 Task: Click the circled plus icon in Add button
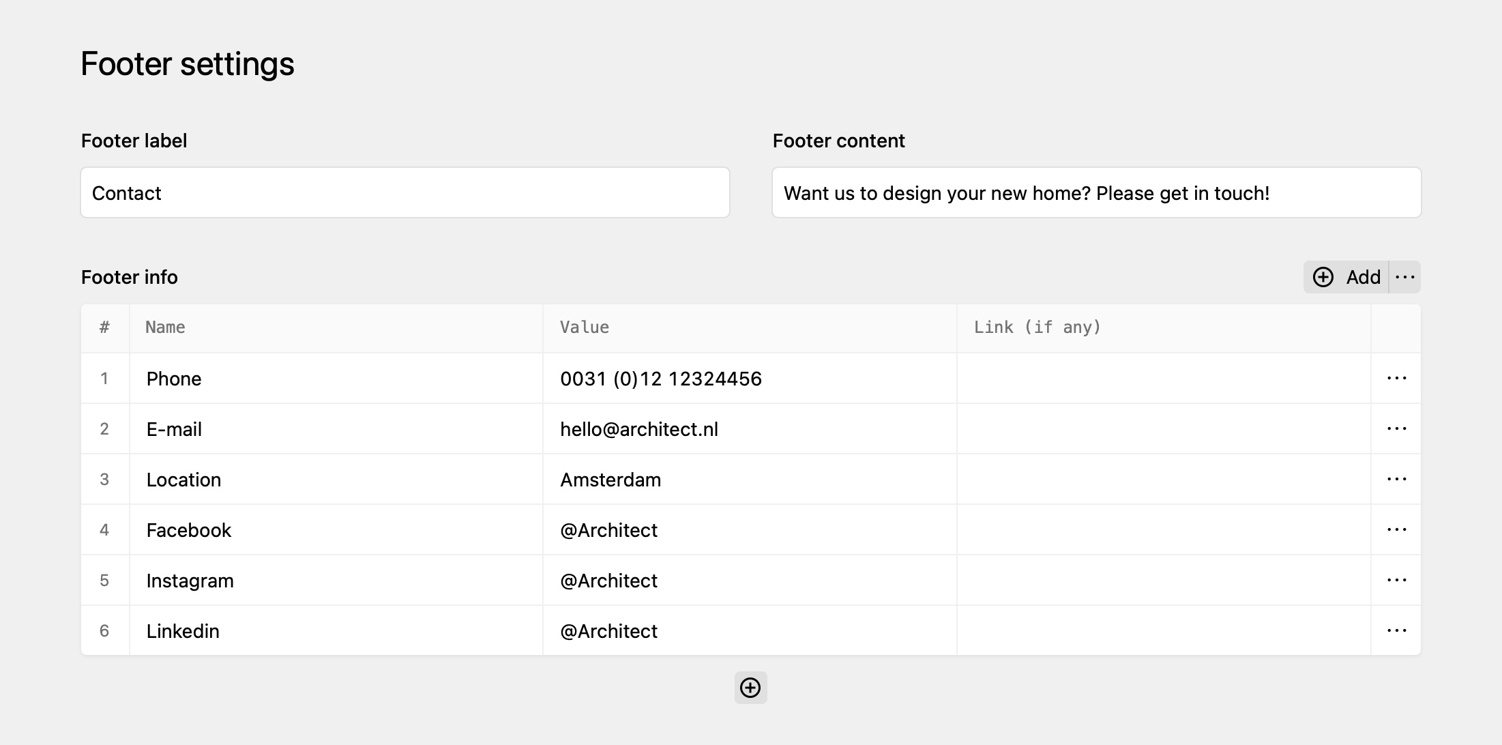[x=1323, y=277]
